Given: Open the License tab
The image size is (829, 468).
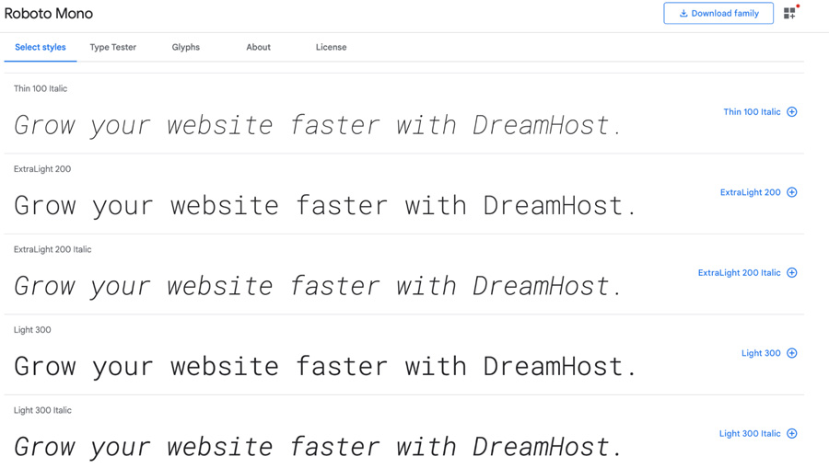Looking at the screenshot, I should click(x=332, y=47).
